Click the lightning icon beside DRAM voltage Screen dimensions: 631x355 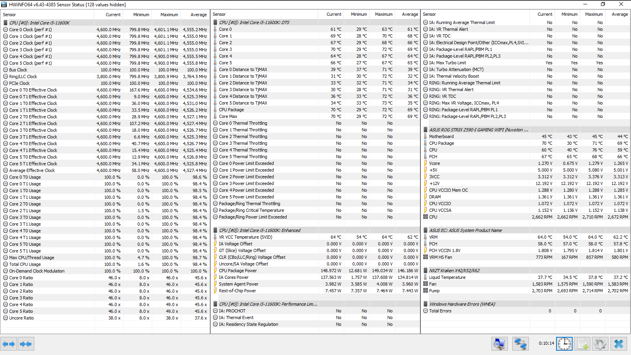(x=426, y=197)
